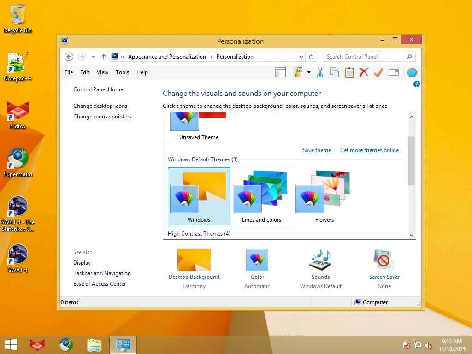
Task: Click the Cut scissors toolbar icon
Action: (x=320, y=72)
